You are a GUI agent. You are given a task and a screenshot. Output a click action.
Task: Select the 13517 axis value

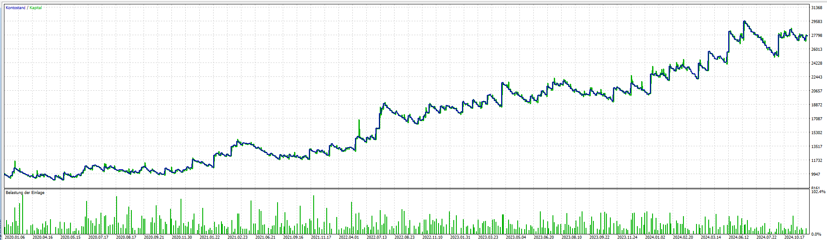coord(817,146)
